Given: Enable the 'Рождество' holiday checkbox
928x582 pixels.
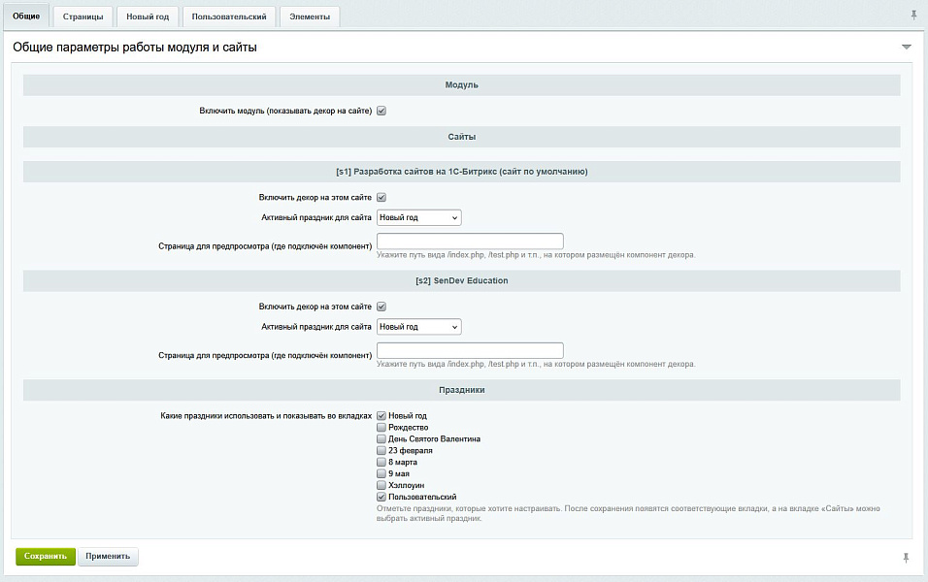Looking at the screenshot, I should pos(381,428).
